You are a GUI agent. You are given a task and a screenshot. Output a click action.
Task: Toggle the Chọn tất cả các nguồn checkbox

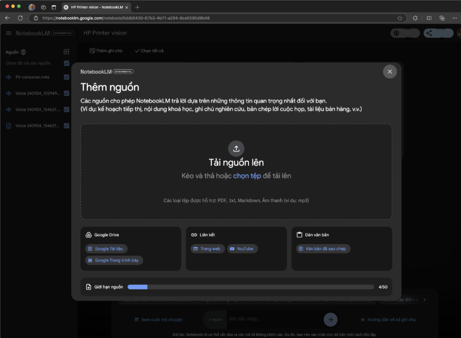[67, 63]
